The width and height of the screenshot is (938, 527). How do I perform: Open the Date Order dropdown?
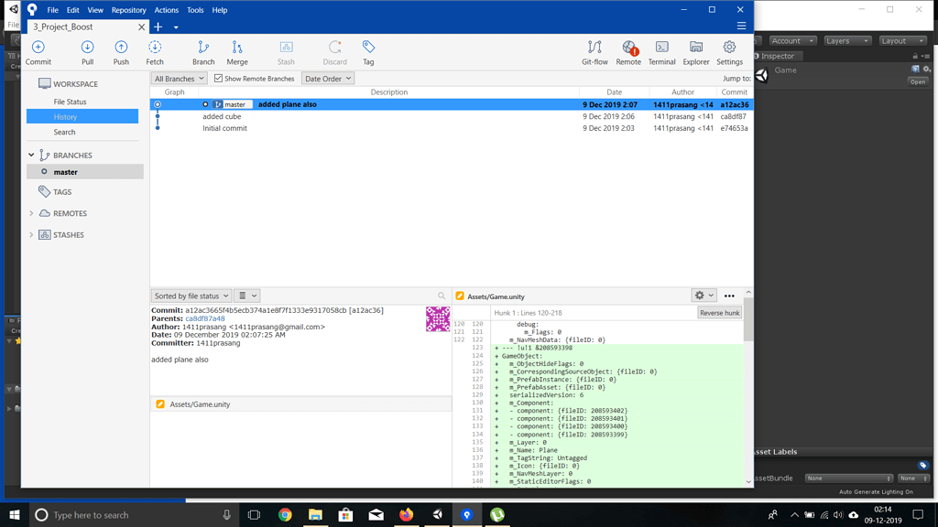(x=328, y=79)
